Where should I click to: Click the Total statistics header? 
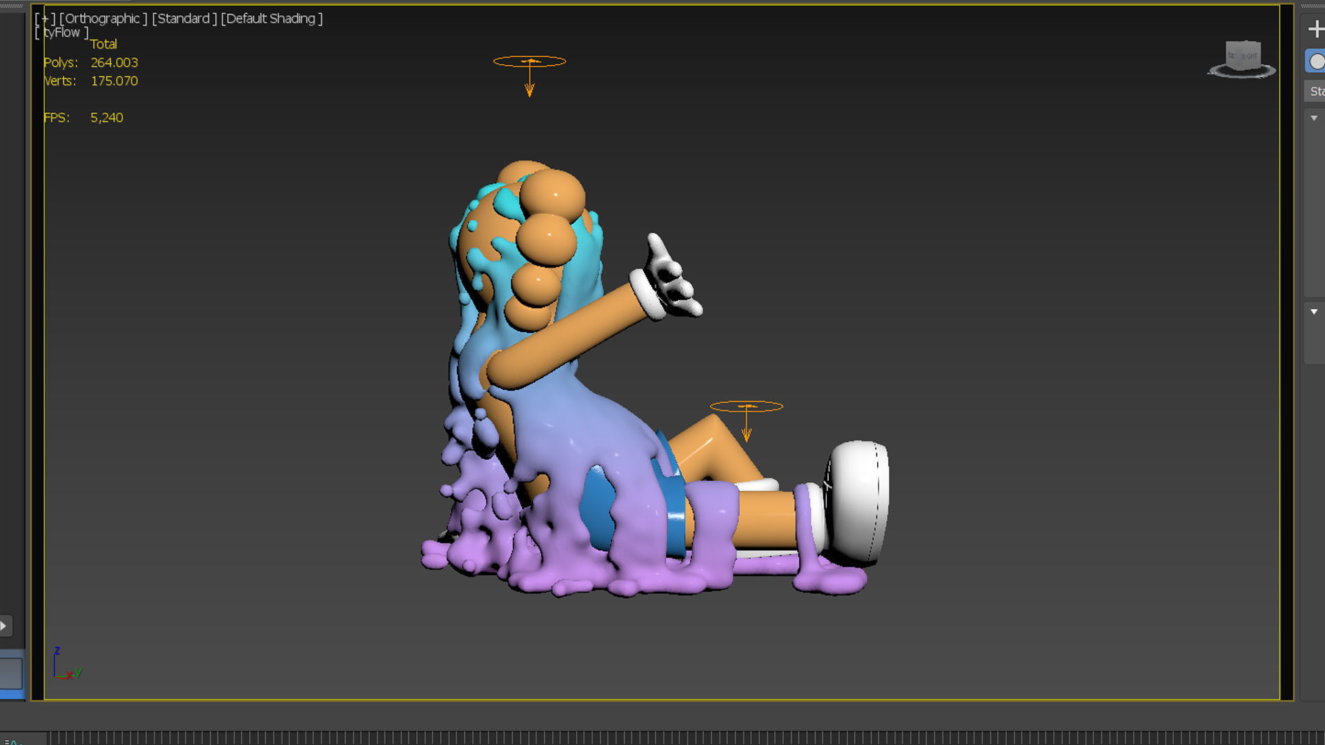click(x=104, y=44)
